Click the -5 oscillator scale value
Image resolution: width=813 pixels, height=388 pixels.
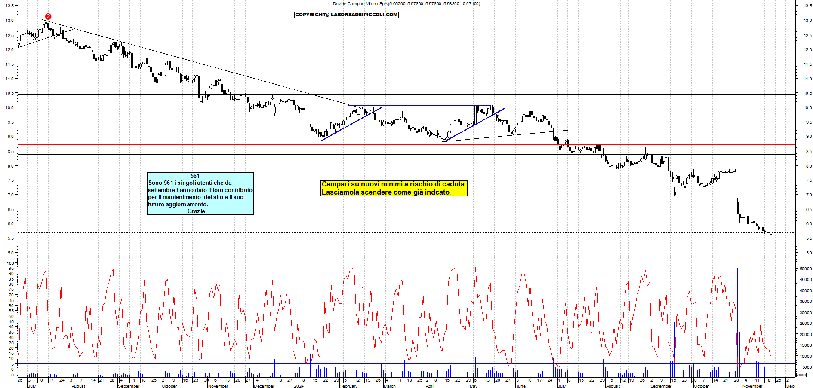coord(12,374)
